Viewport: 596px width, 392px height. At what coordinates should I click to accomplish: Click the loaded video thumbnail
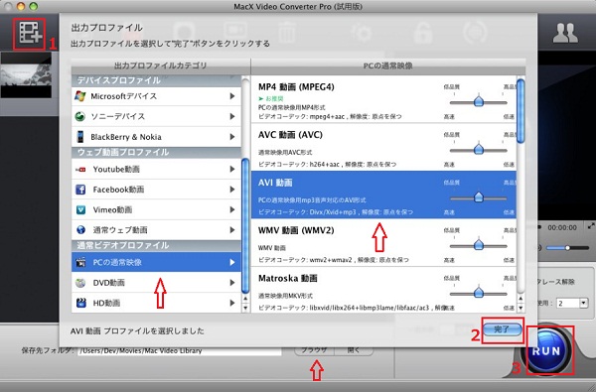[26, 75]
